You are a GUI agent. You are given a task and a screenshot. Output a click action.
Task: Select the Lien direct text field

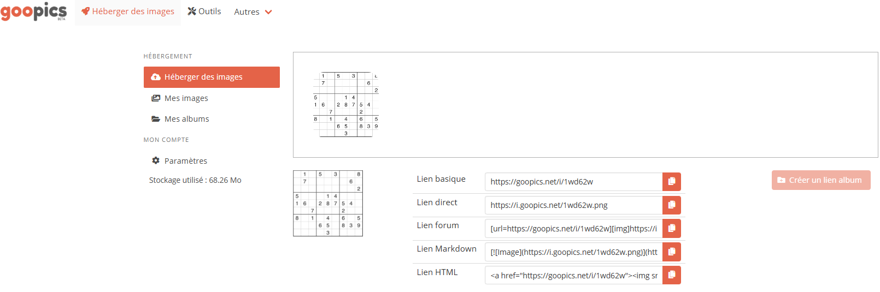coord(573,205)
